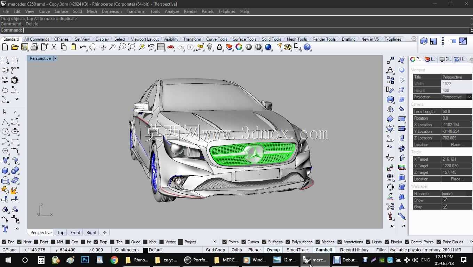The width and height of the screenshot is (473, 267).
Task: Open the Perspective viewport title dropdown arrow
Action: click(x=55, y=58)
